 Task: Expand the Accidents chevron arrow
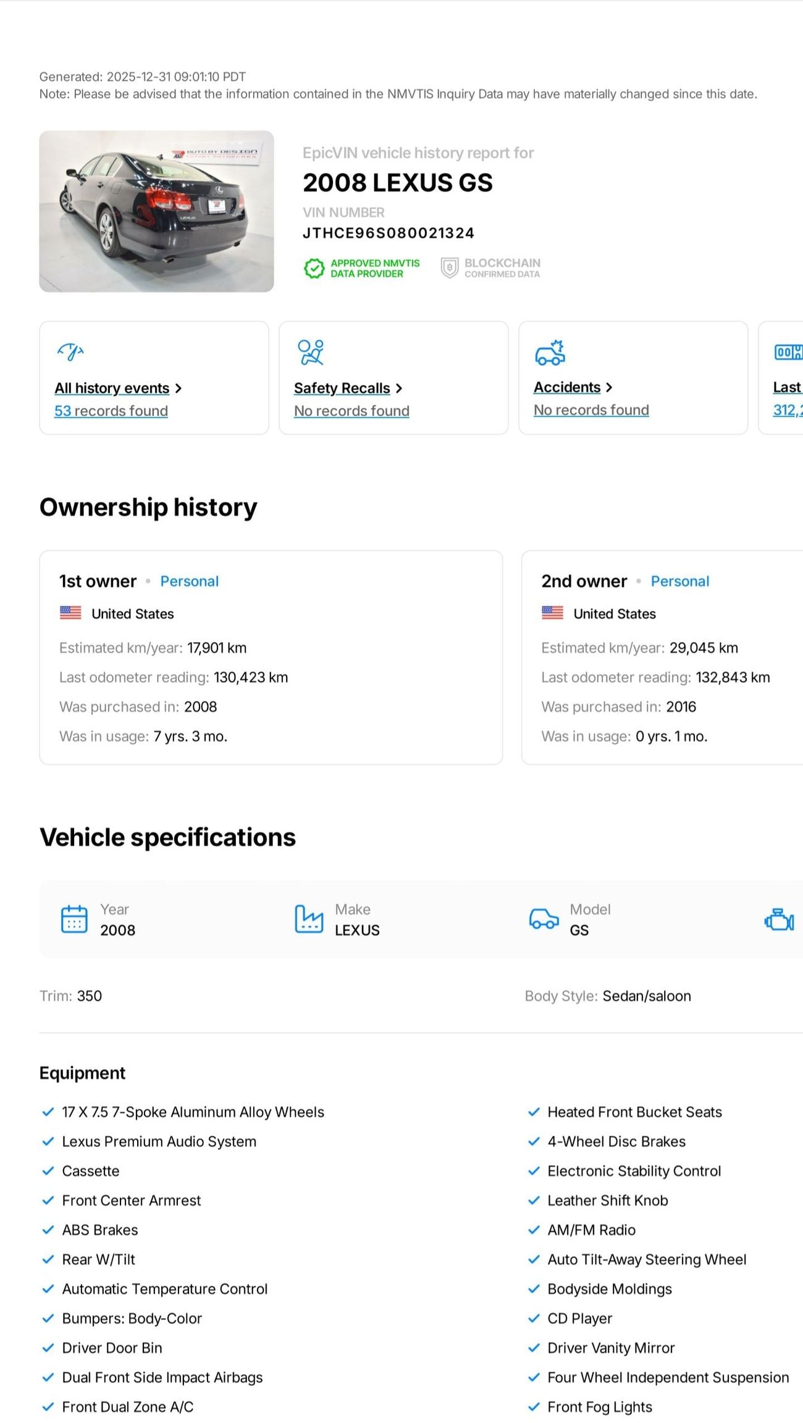(x=609, y=387)
